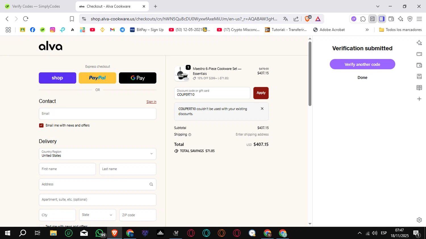Click Verify another code button

(362, 64)
